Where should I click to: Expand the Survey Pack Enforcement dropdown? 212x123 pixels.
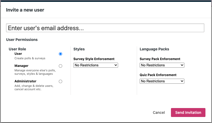tap(162, 65)
